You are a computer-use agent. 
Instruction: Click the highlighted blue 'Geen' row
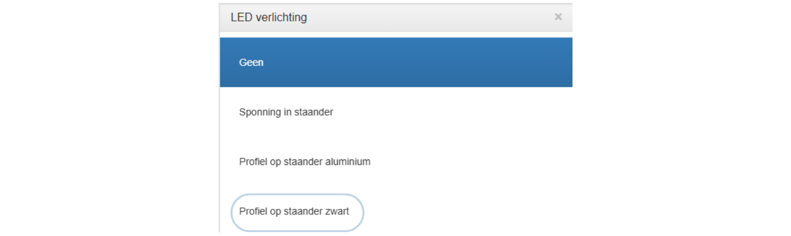395,63
